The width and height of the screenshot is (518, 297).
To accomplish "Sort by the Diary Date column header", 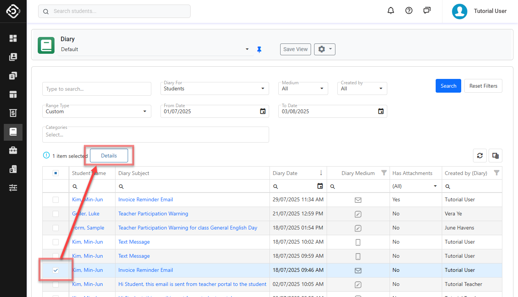I will coord(285,173).
